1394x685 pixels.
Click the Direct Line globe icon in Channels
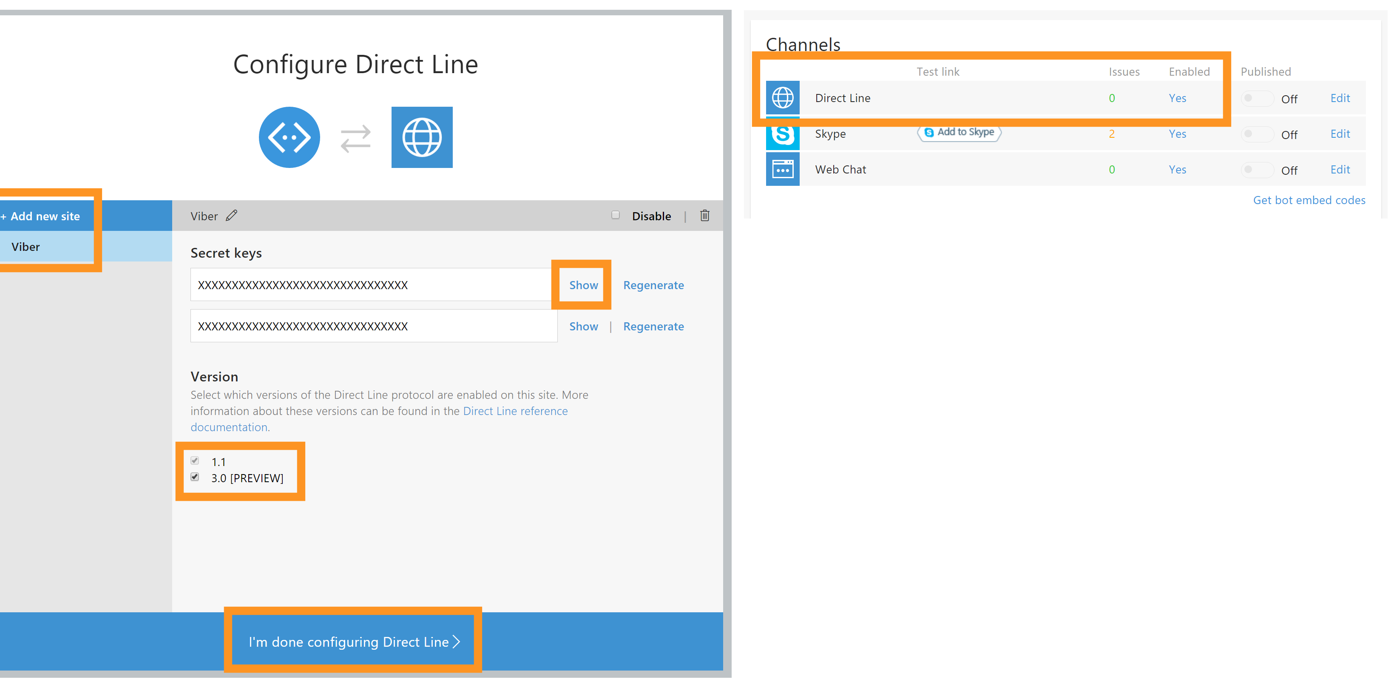point(783,98)
